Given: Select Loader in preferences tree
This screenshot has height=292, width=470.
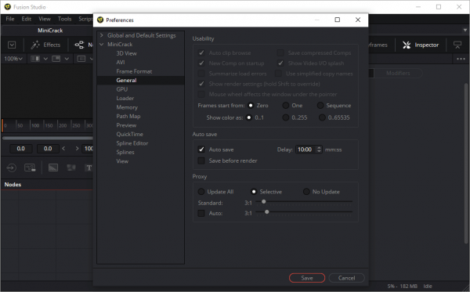Looking at the screenshot, I should pyautogui.click(x=125, y=98).
